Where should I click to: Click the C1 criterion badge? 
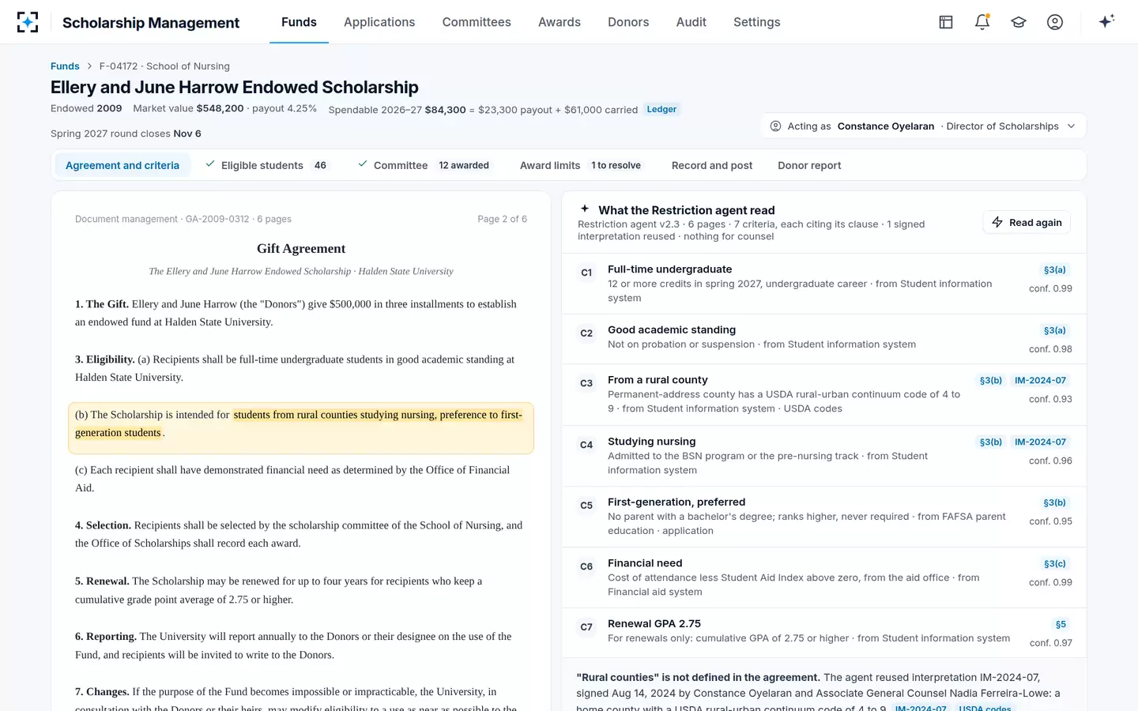pyautogui.click(x=586, y=273)
